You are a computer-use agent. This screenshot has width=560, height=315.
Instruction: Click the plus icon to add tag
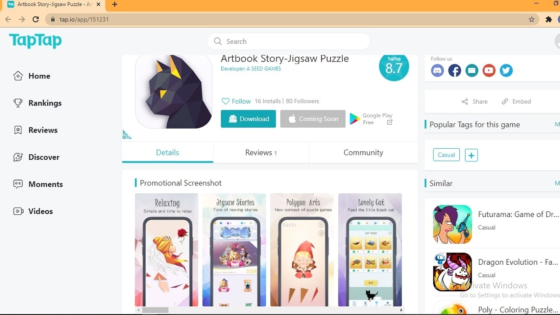[x=471, y=155]
